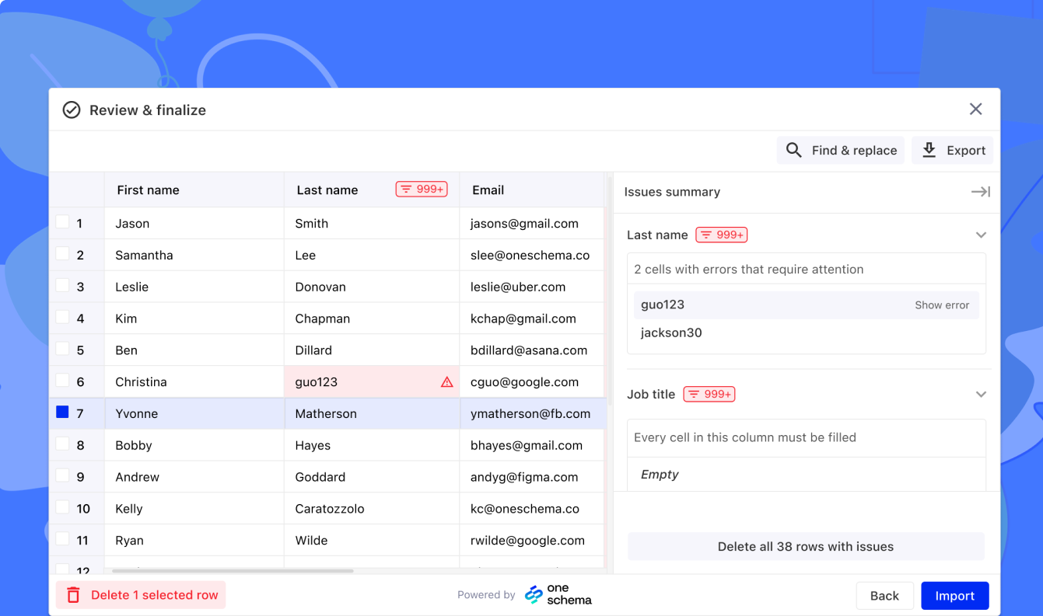Collapse the Job title section in Issues summary

click(x=980, y=394)
